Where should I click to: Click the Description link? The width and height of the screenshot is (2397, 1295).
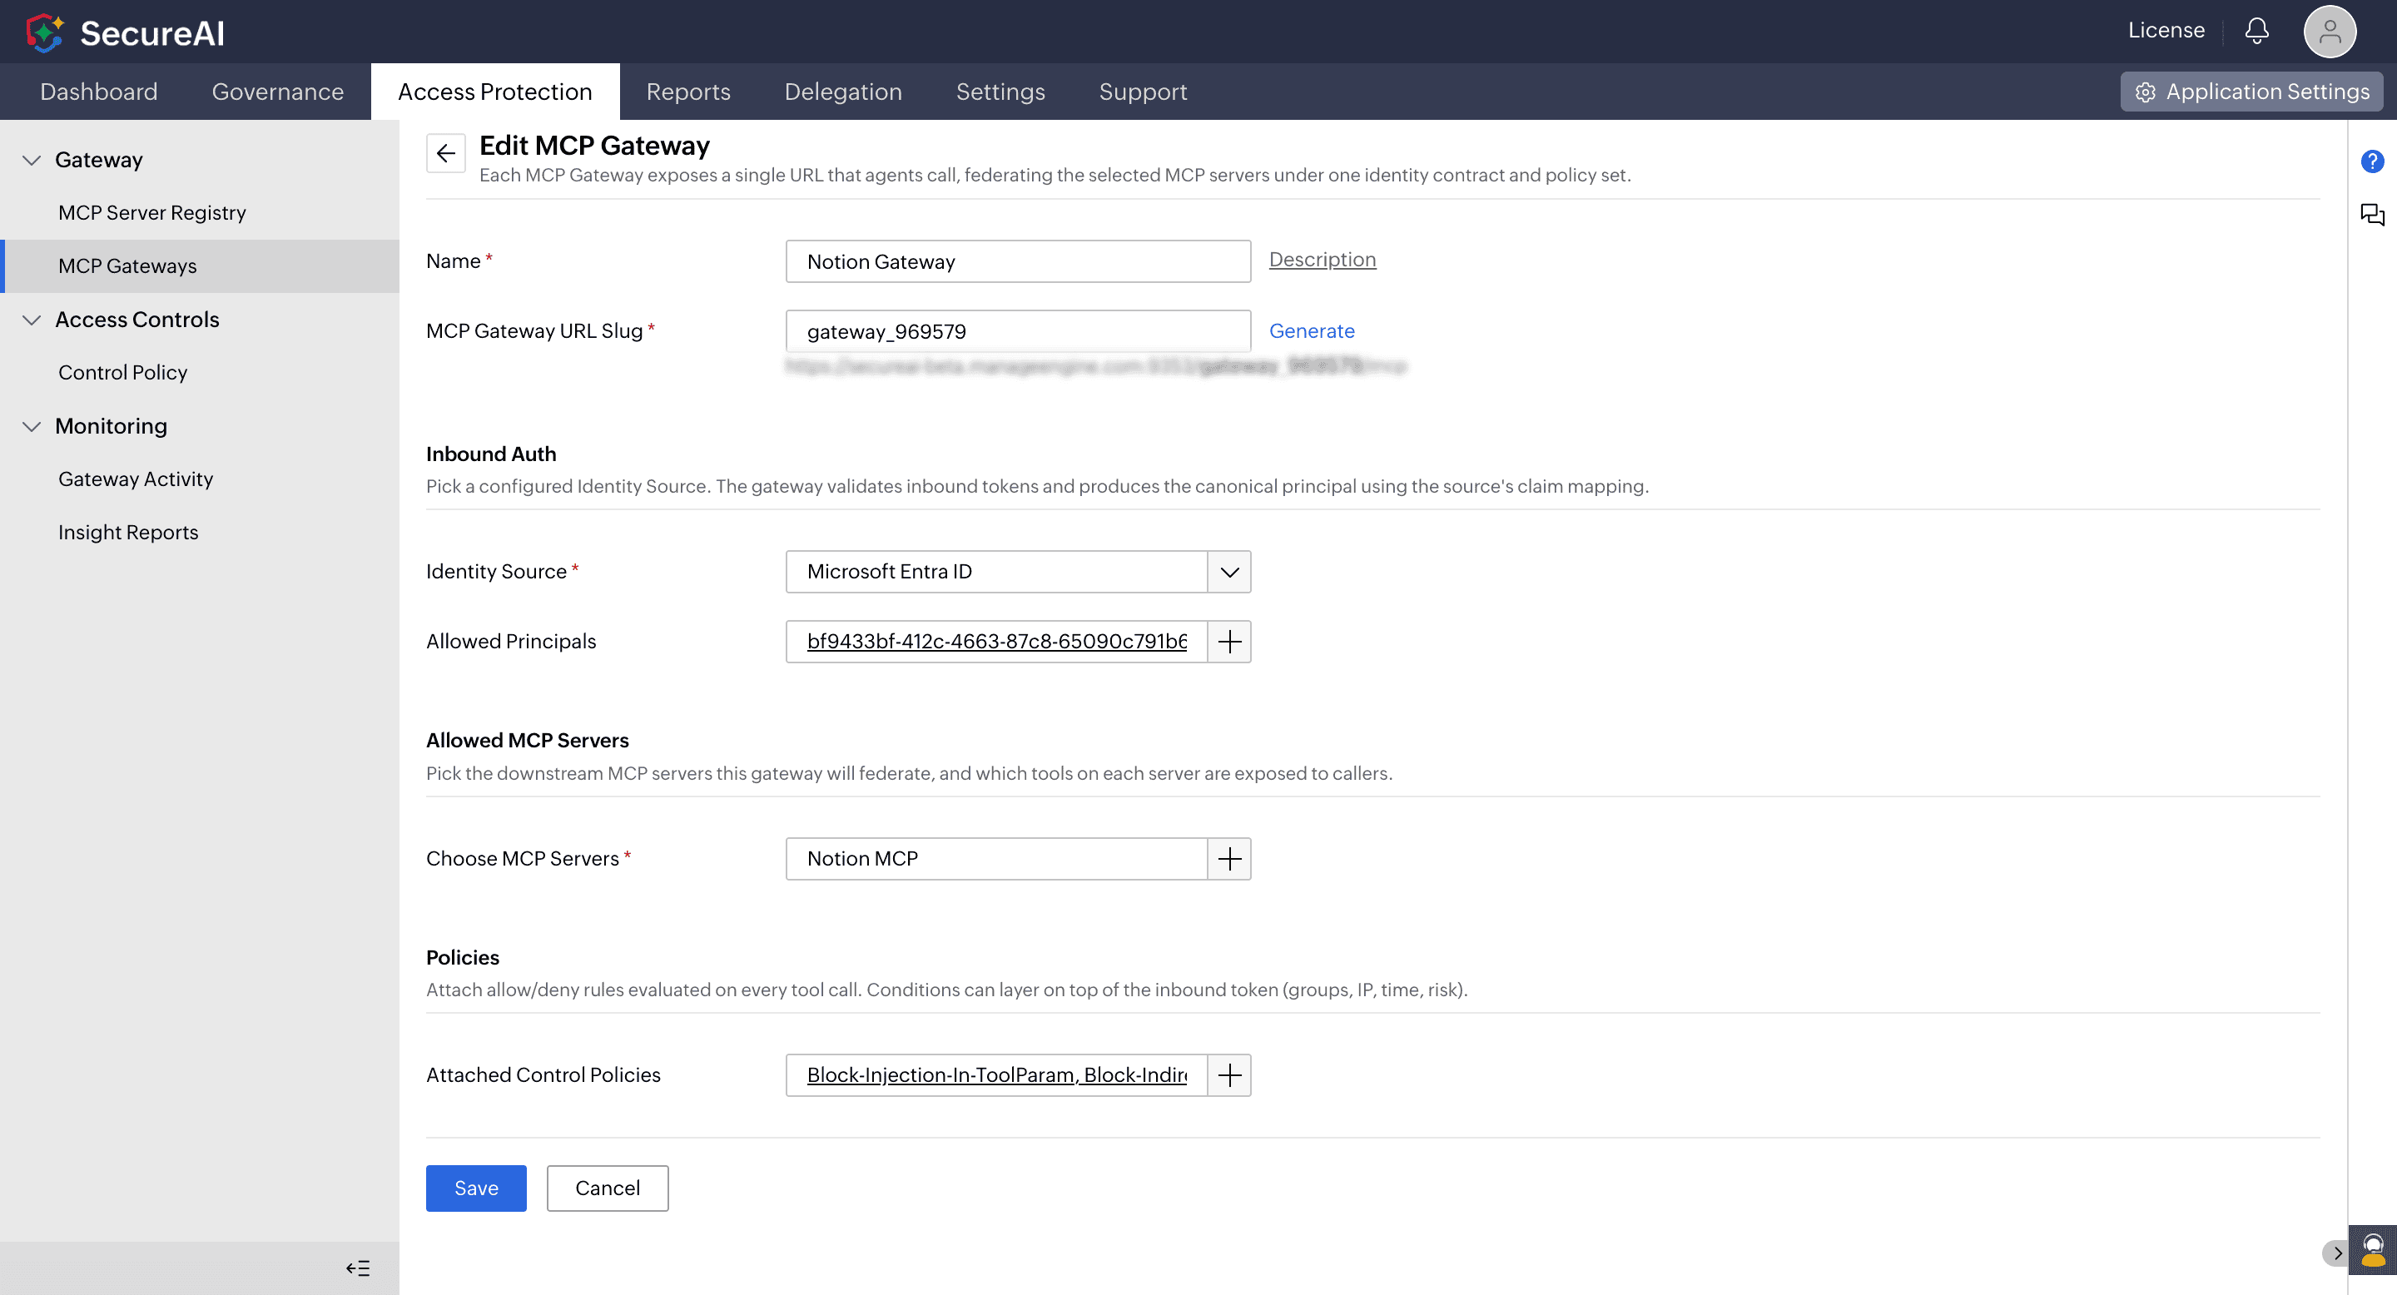(x=1323, y=260)
